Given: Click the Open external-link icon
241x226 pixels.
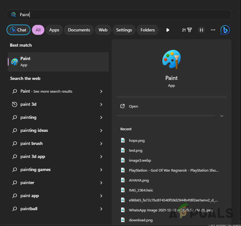Looking at the screenshot, I should click(x=123, y=106).
